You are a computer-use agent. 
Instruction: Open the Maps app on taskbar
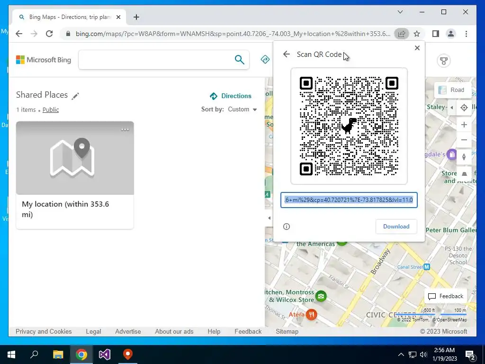[128, 355]
